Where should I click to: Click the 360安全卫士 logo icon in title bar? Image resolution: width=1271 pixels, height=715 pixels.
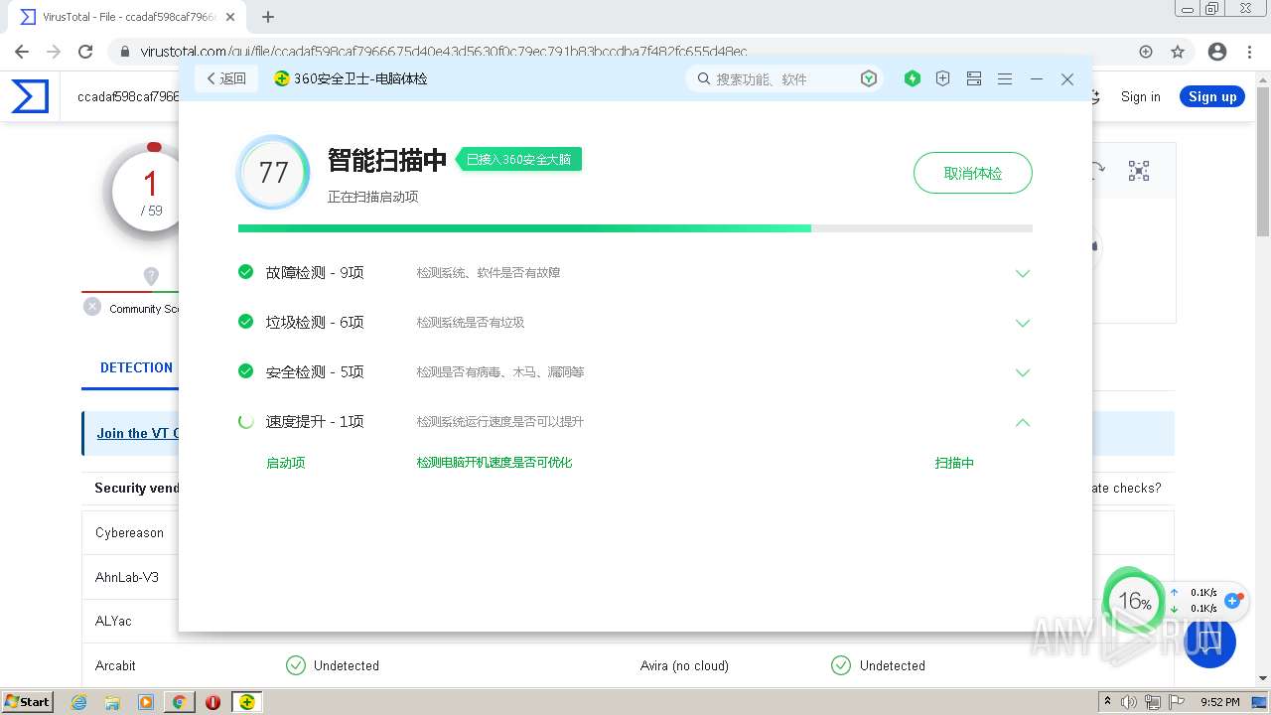282,78
